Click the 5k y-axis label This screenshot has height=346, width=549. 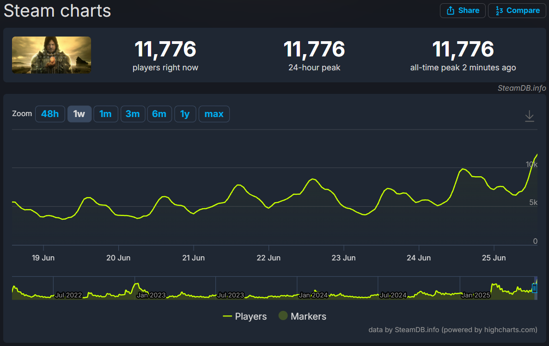(x=533, y=202)
